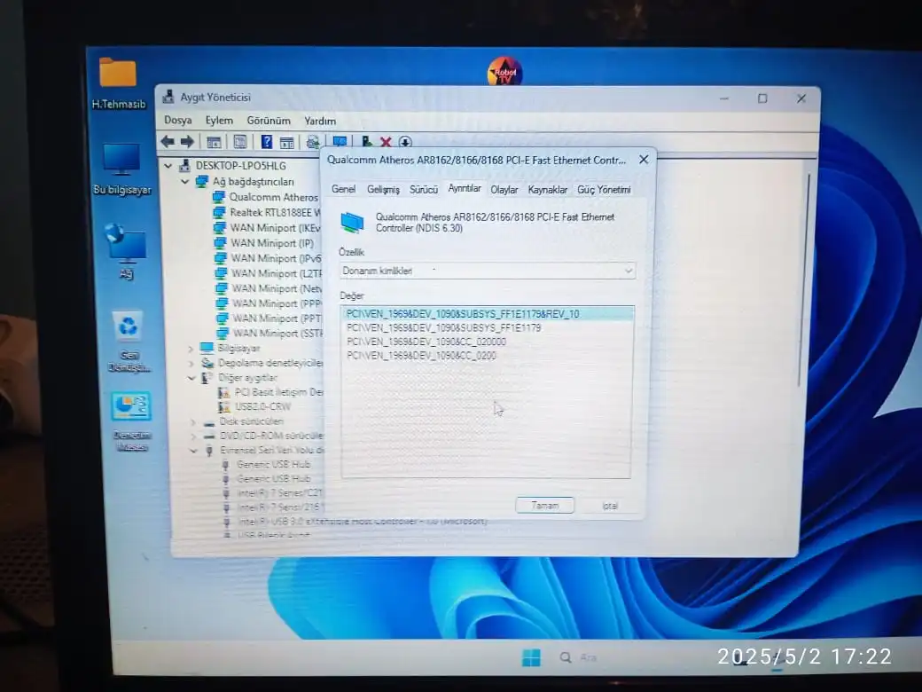Image resolution: width=922 pixels, height=692 pixels.
Task: Collapse the DESKTOP-LPO5HLG root node
Action: tap(168, 166)
